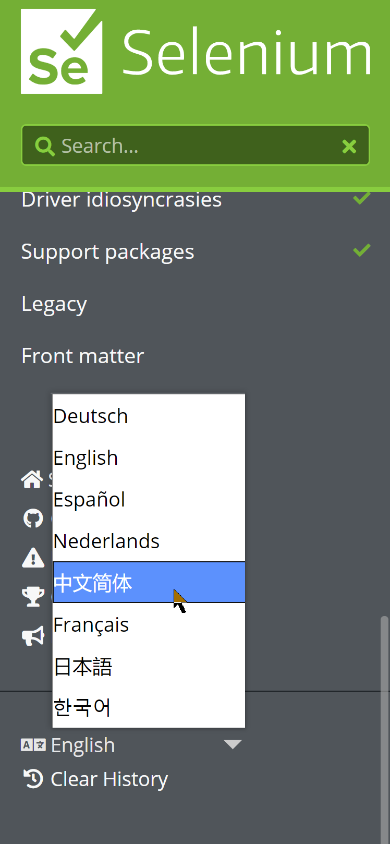Screen dimensions: 390x844
Task: Click the megaphone icon
Action: click(x=33, y=636)
